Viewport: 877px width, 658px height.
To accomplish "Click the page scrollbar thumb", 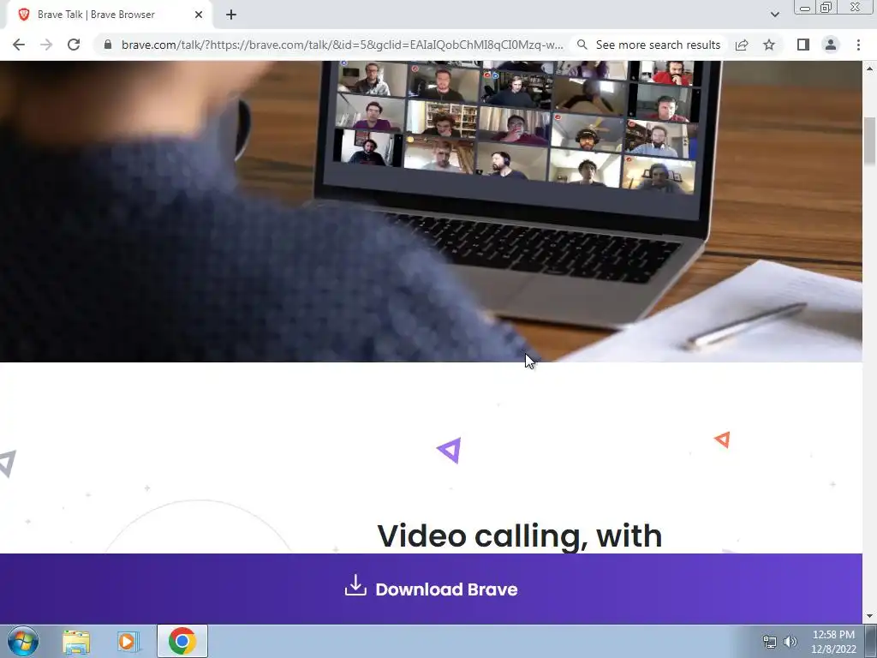I will tap(870, 141).
